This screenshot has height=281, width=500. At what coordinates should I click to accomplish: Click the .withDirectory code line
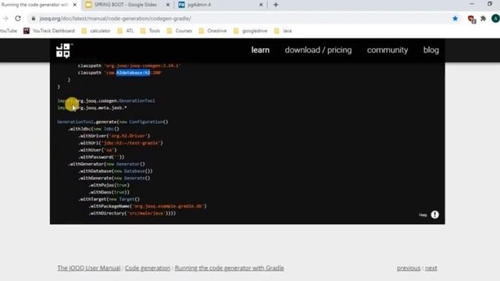(132, 213)
